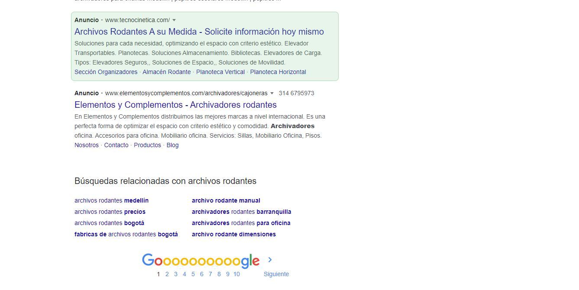
Task: Click the Contacto sitelink
Action: 116,145
